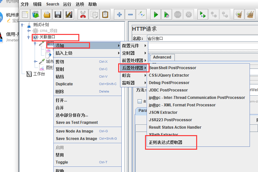Click the New test plan toolbar icon
Screen dimensions: 258x172
point(25,15)
